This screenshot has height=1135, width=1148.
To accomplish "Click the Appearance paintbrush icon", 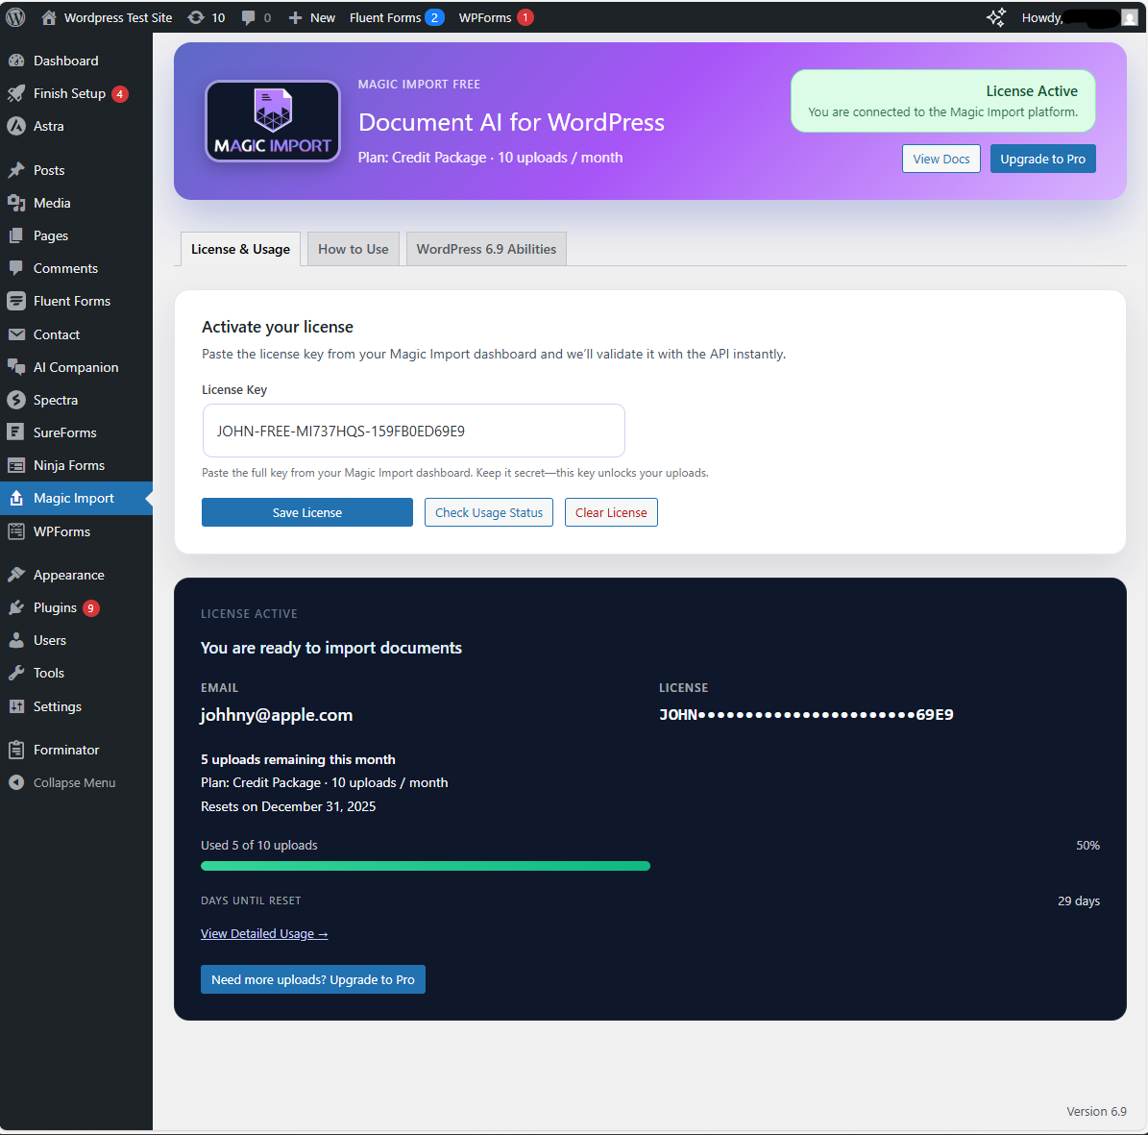I will (x=16, y=575).
